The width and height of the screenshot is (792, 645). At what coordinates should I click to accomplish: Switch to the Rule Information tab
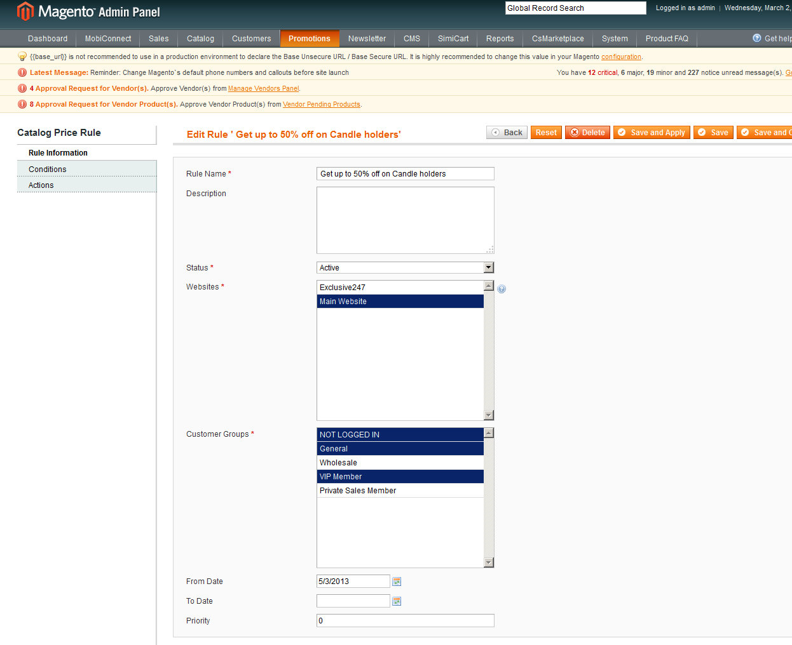pyautogui.click(x=86, y=153)
